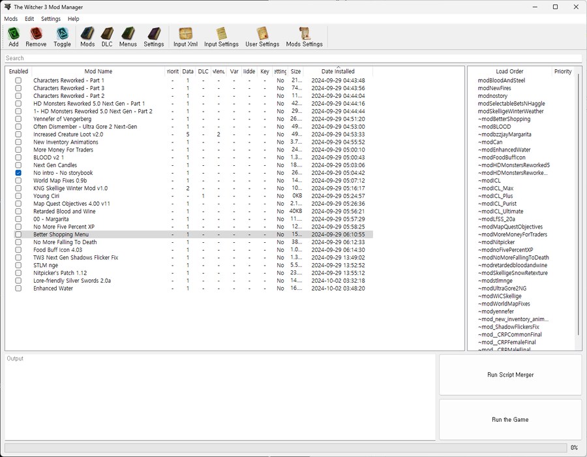This screenshot has height=457, width=587.
Task: Enable BLOOD v2 1 mod checkbox
Action: coord(18,158)
